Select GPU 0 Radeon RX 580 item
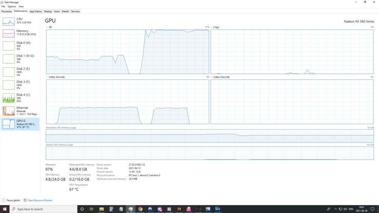 coord(20,124)
